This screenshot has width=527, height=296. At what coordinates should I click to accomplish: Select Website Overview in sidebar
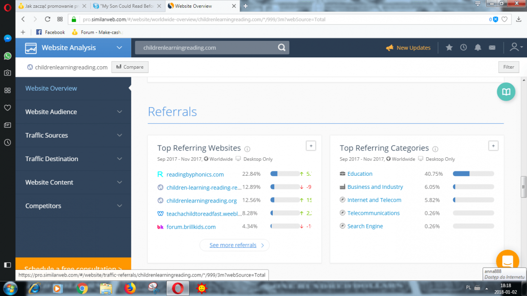coord(51,89)
